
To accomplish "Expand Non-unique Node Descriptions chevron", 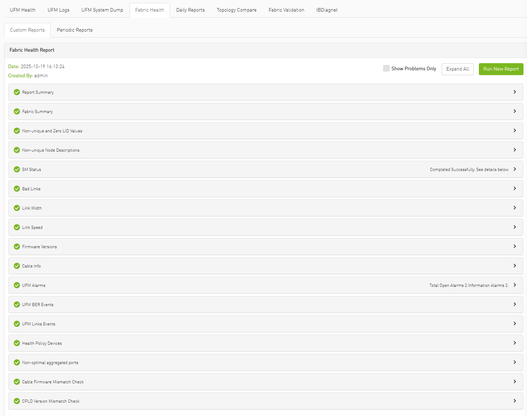I will coord(515,150).
